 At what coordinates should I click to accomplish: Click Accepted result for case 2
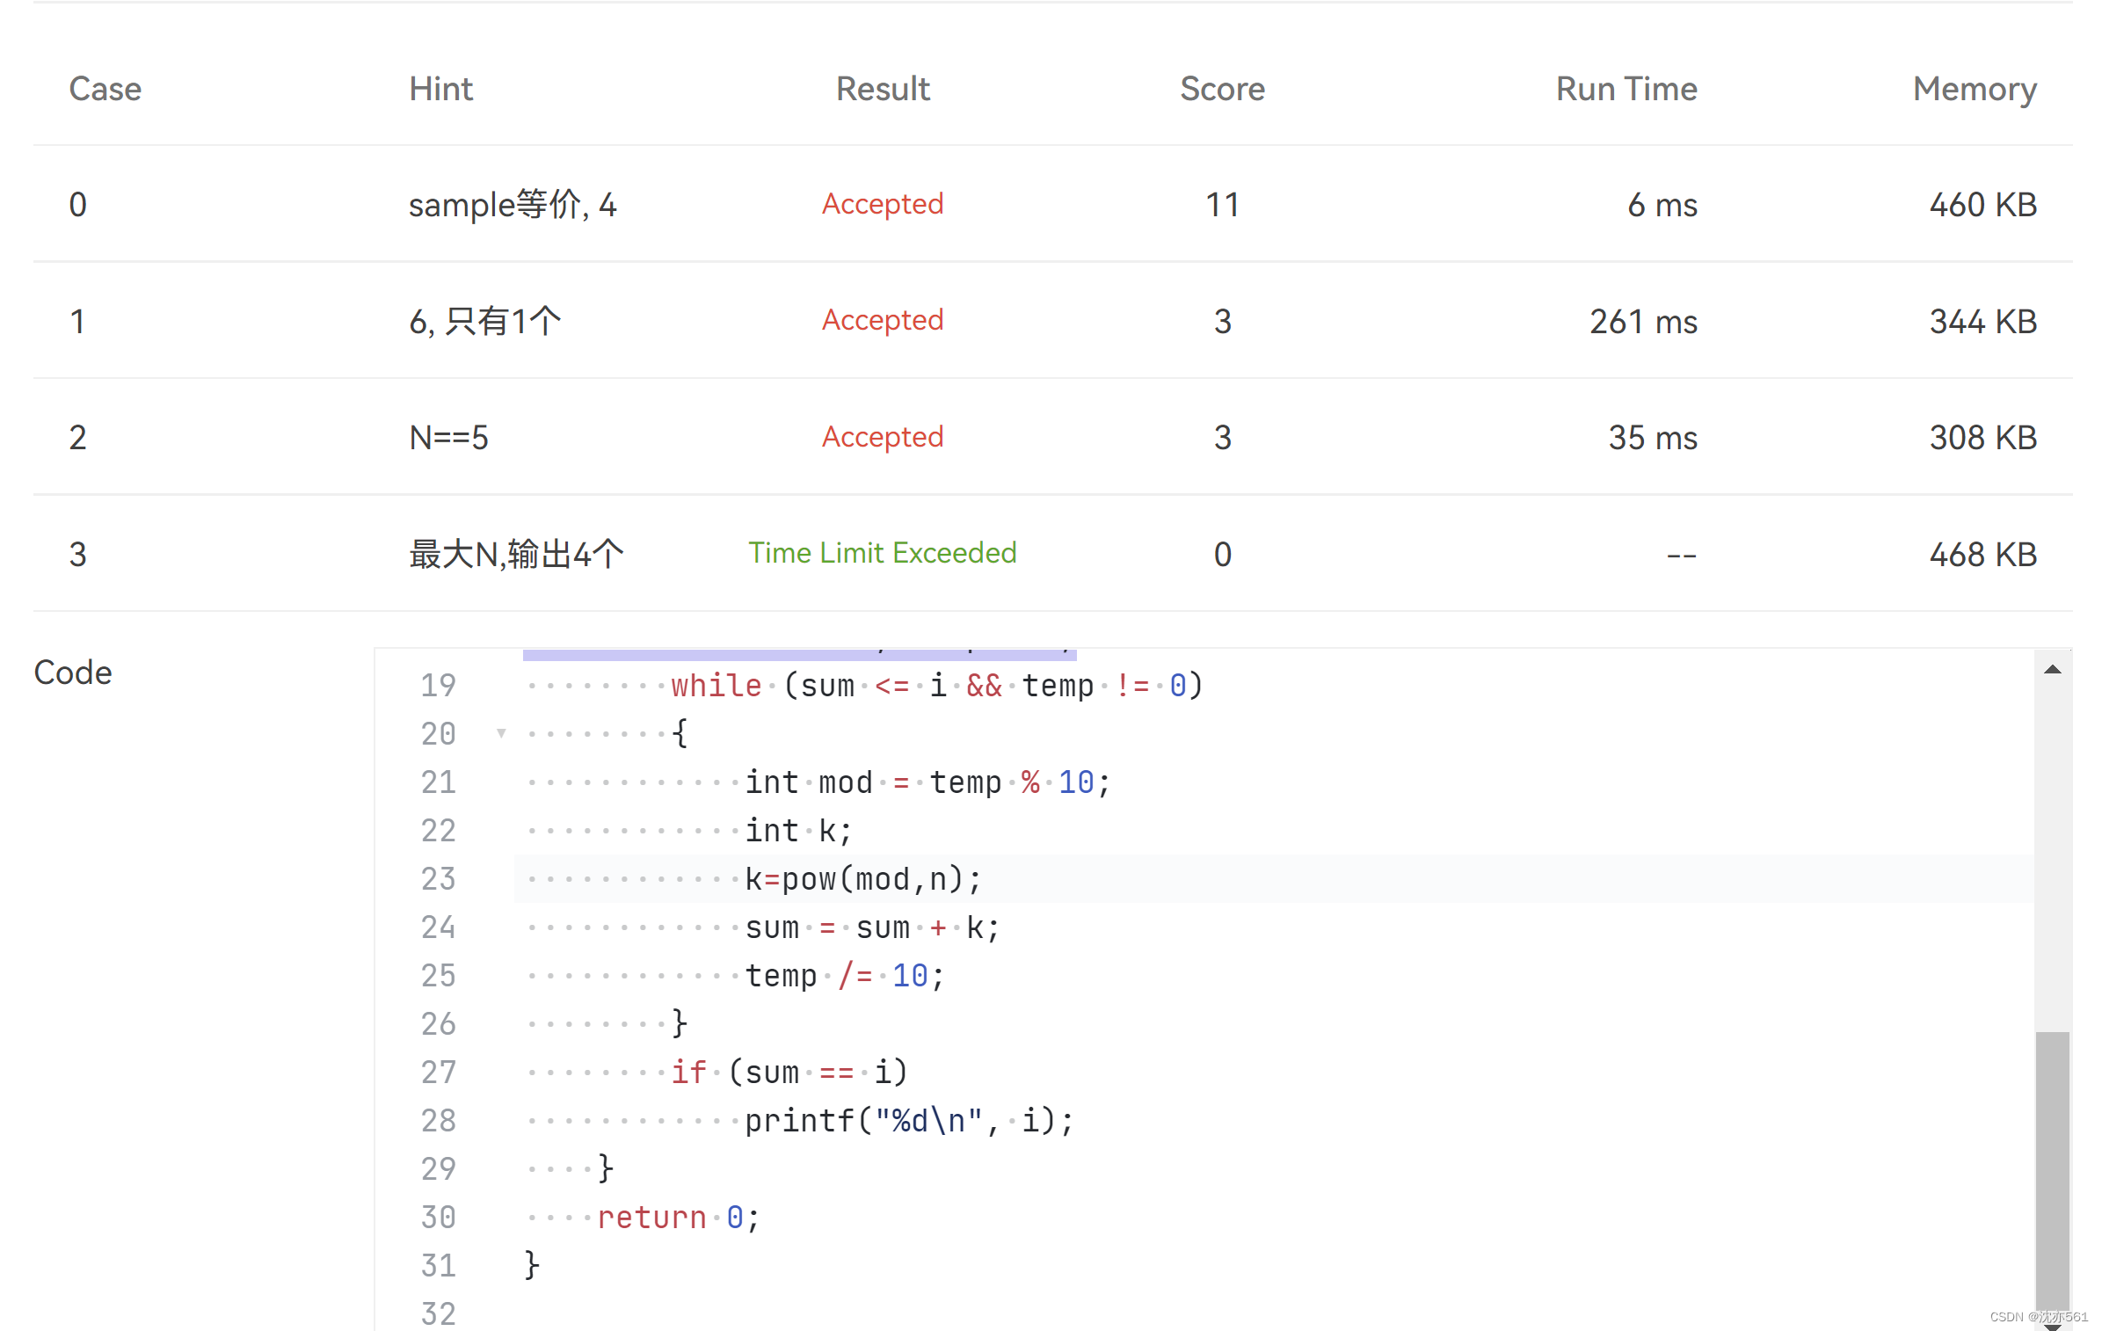[x=882, y=437]
